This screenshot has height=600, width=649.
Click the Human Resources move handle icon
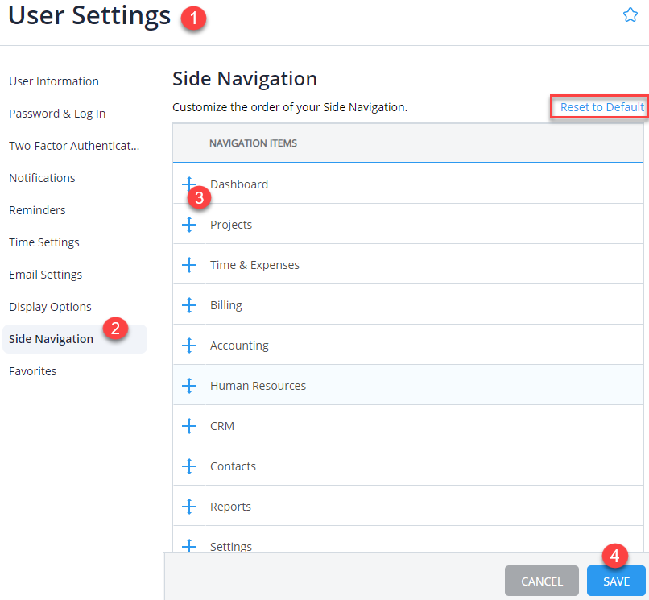point(189,386)
